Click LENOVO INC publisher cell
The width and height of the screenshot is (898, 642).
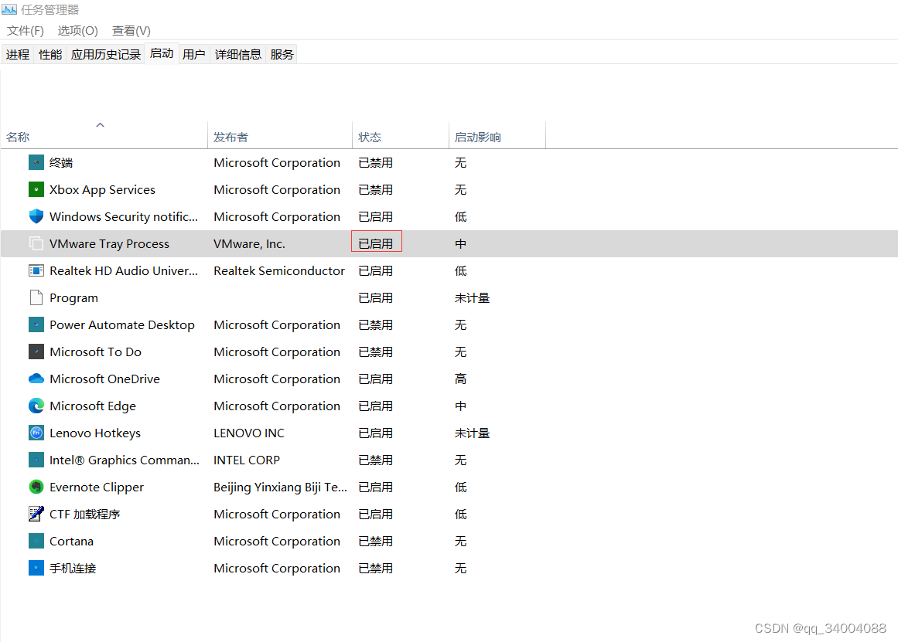(x=249, y=433)
